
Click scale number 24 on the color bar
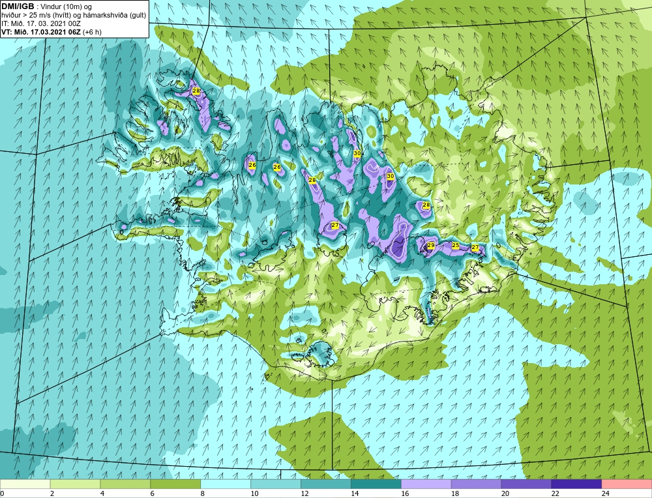point(606,493)
